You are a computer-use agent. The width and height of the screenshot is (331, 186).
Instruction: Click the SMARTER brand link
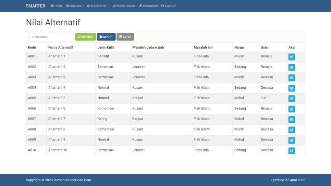tap(36, 6)
